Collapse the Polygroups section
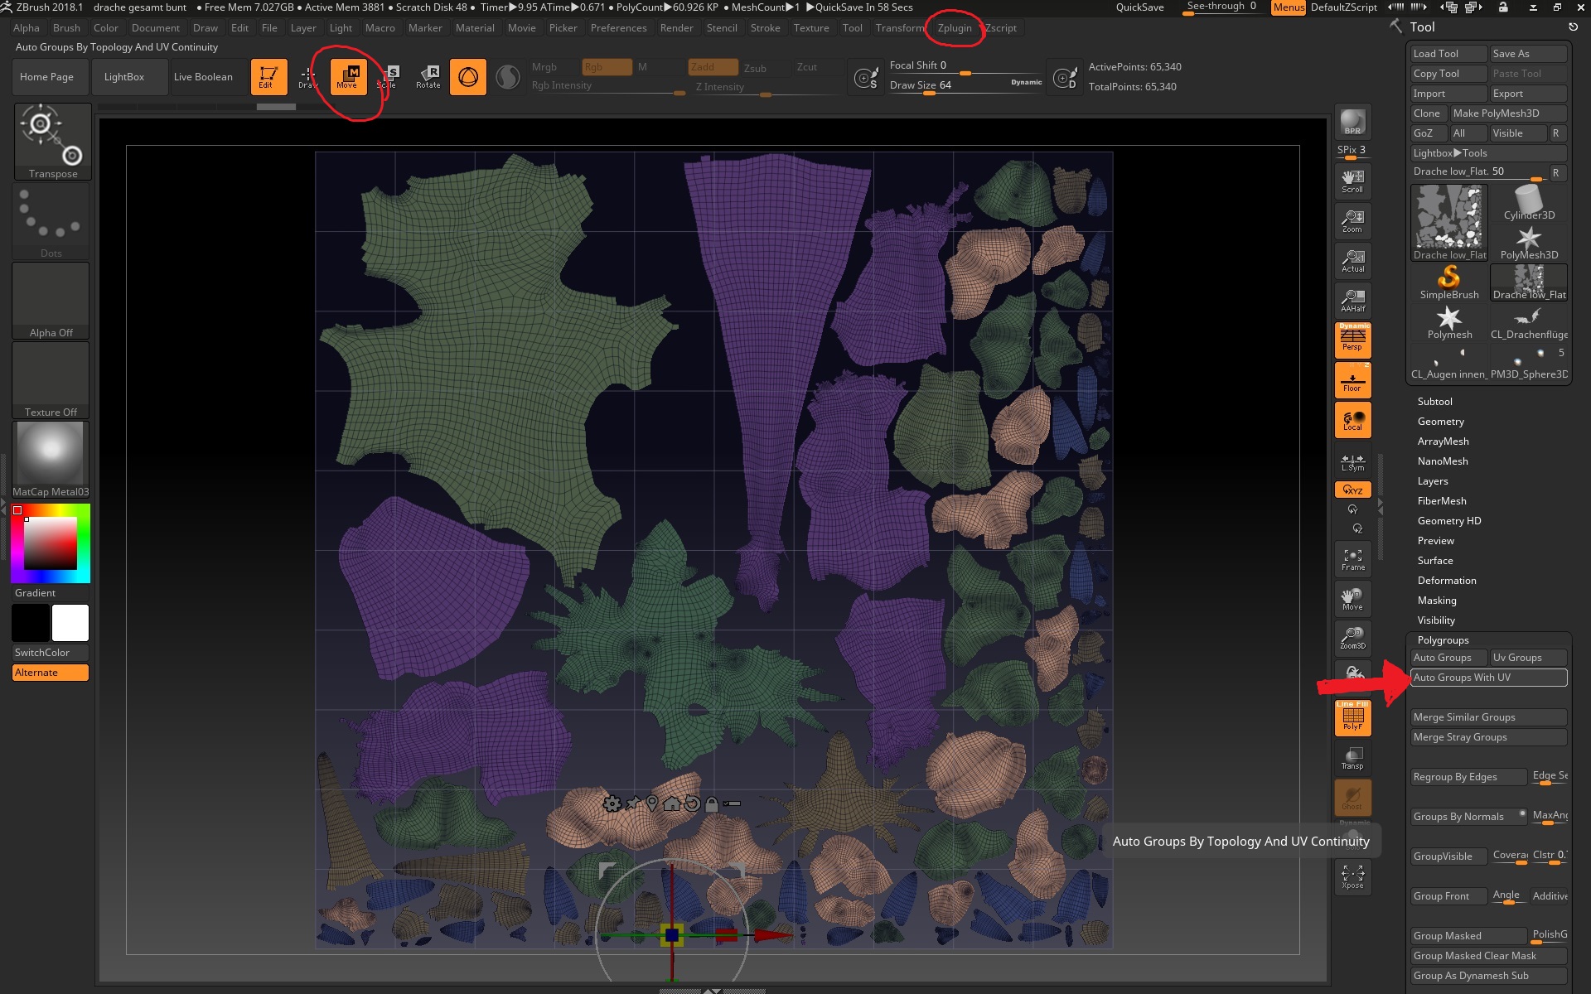1591x994 pixels. click(x=1443, y=640)
